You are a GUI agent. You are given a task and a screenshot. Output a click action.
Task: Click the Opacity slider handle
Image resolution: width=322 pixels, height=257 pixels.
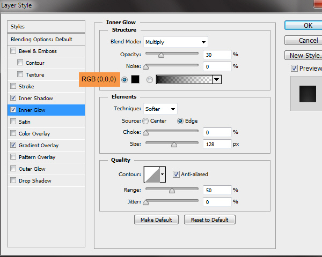(161, 55)
